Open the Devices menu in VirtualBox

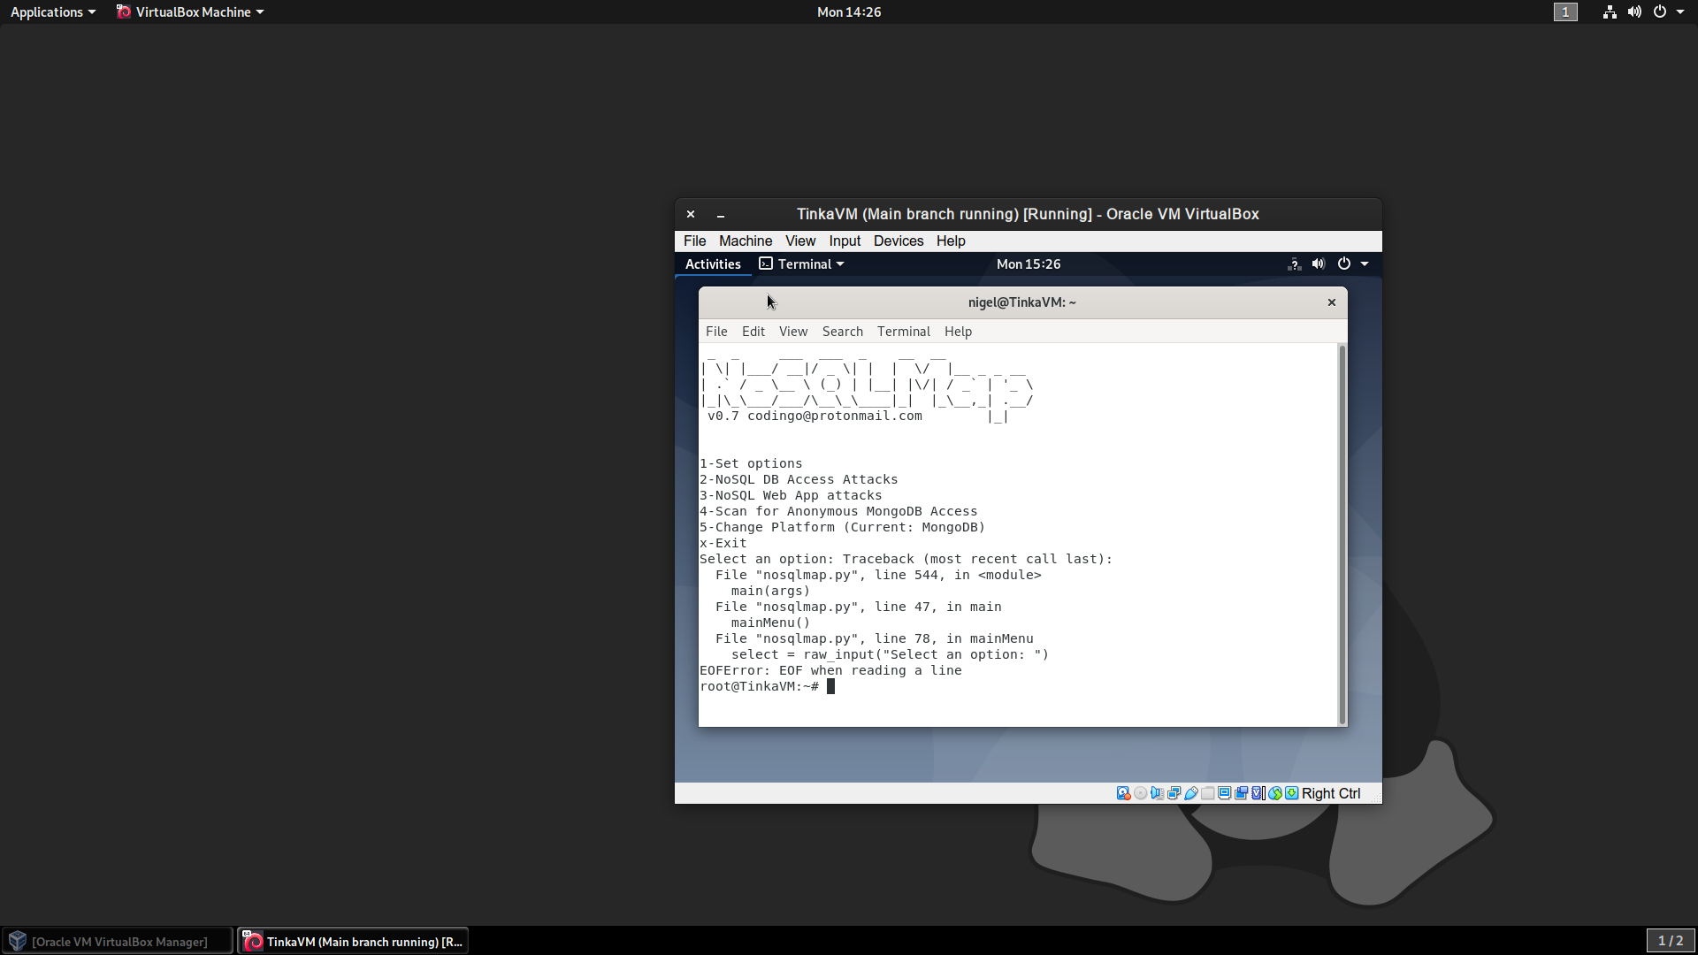[898, 241]
